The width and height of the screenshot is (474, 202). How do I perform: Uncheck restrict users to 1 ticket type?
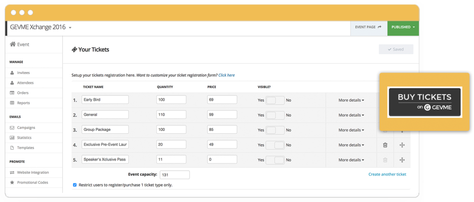tap(75, 185)
